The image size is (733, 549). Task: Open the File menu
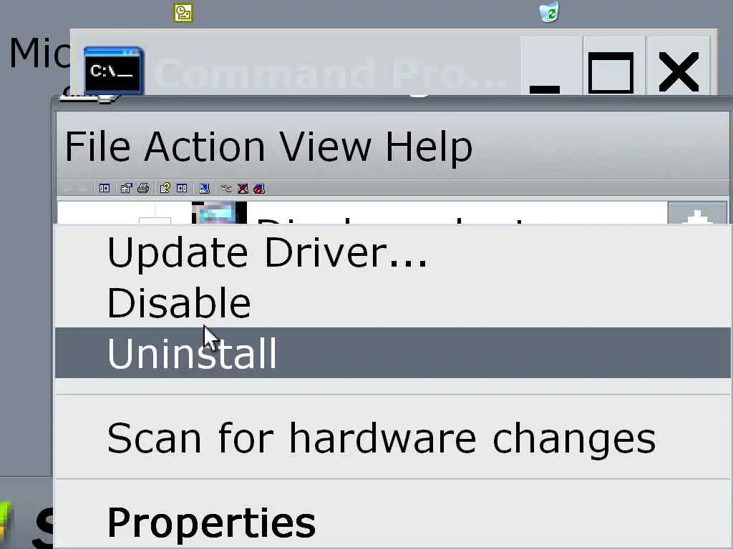coord(97,147)
